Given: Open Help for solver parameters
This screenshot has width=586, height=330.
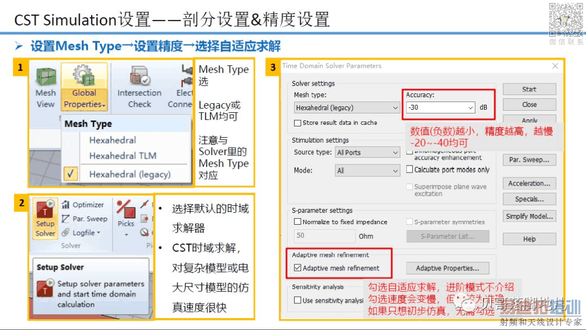Looking at the screenshot, I should [x=529, y=239].
